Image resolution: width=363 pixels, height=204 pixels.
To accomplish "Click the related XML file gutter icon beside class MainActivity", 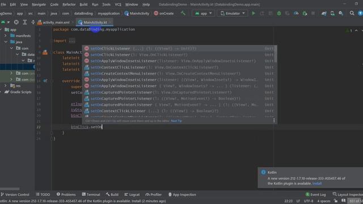I will (x=45, y=52).
